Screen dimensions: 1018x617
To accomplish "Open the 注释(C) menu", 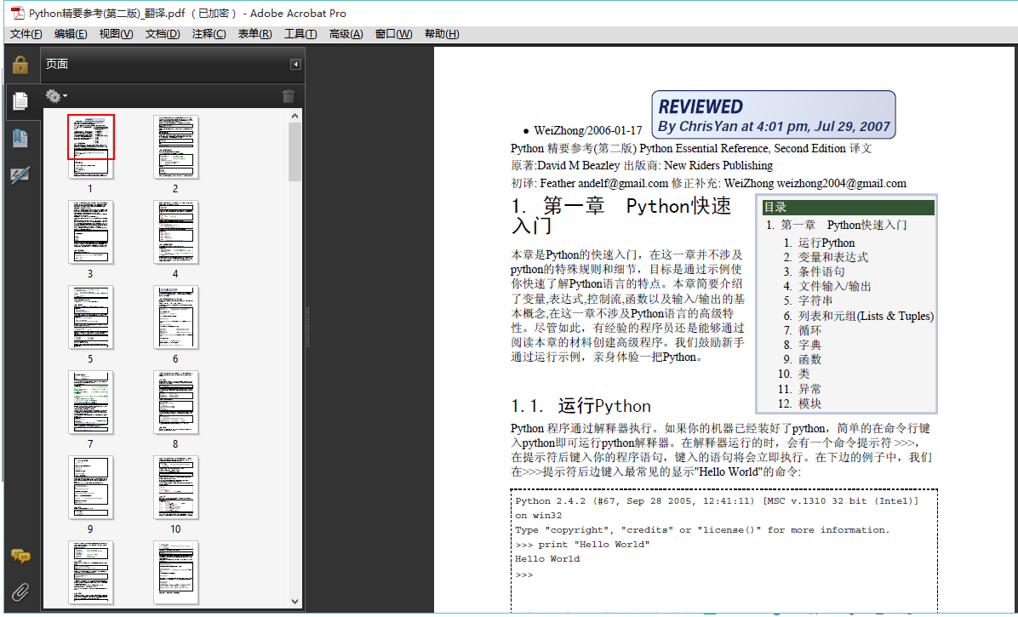I will pyautogui.click(x=209, y=34).
